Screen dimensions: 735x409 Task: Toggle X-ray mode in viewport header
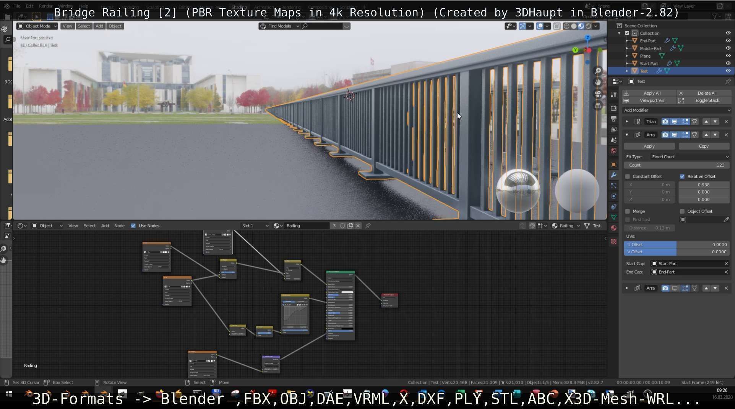click(x=557, y=26)
